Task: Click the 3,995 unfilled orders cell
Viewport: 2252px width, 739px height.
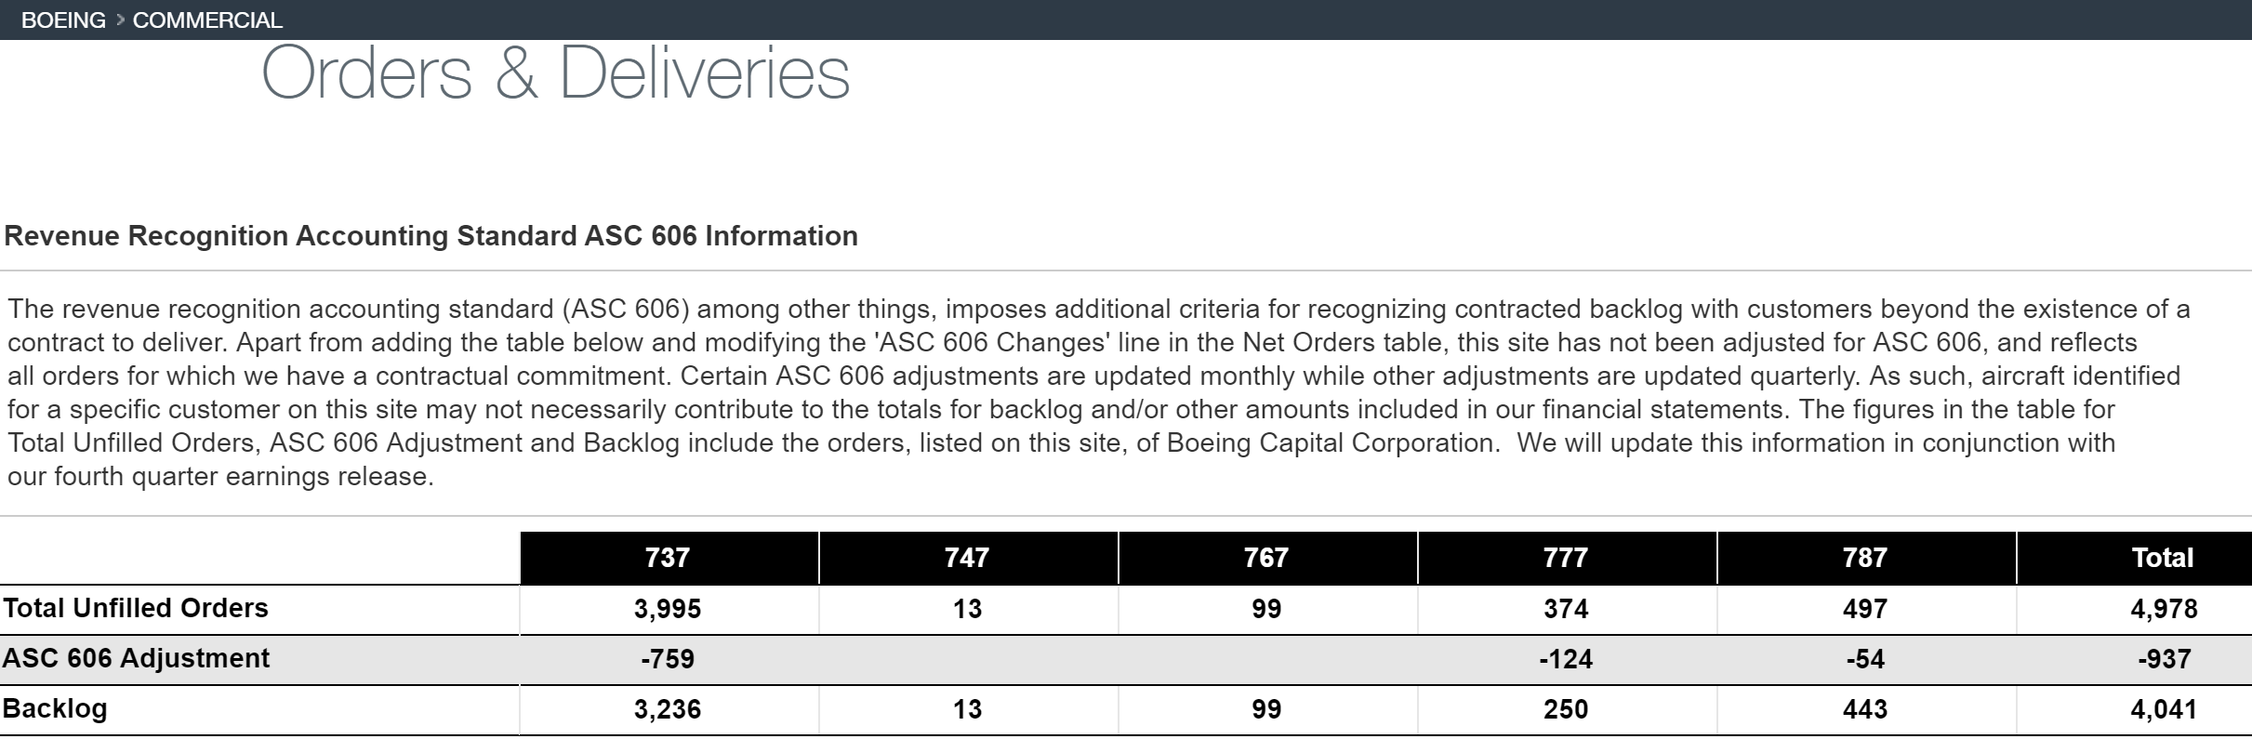Action: [x=668, y=609]
